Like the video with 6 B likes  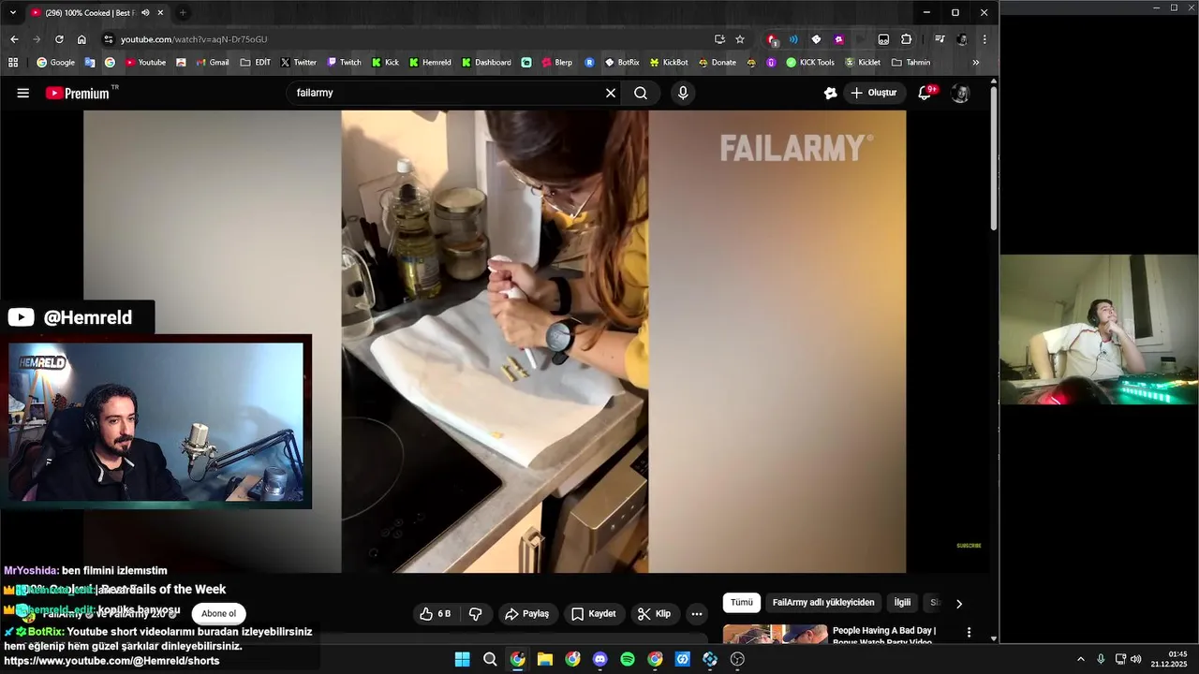point(435,614)
